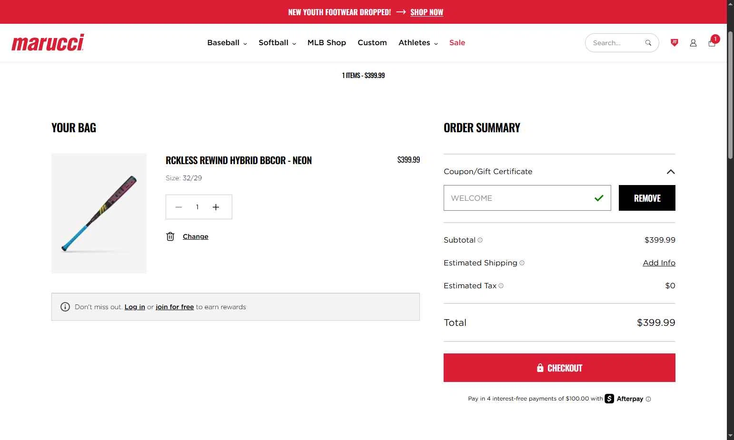Viewport: 734px width, 440px height.
Task: Remove the WELCOME coupon
Action: coord(647,198)
